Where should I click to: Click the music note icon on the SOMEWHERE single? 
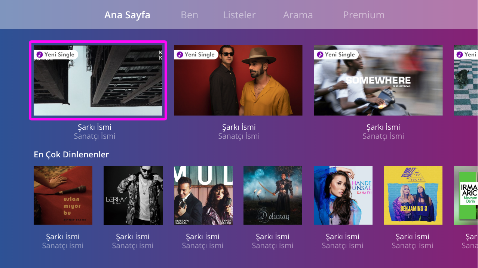click(x=320, y=55)
